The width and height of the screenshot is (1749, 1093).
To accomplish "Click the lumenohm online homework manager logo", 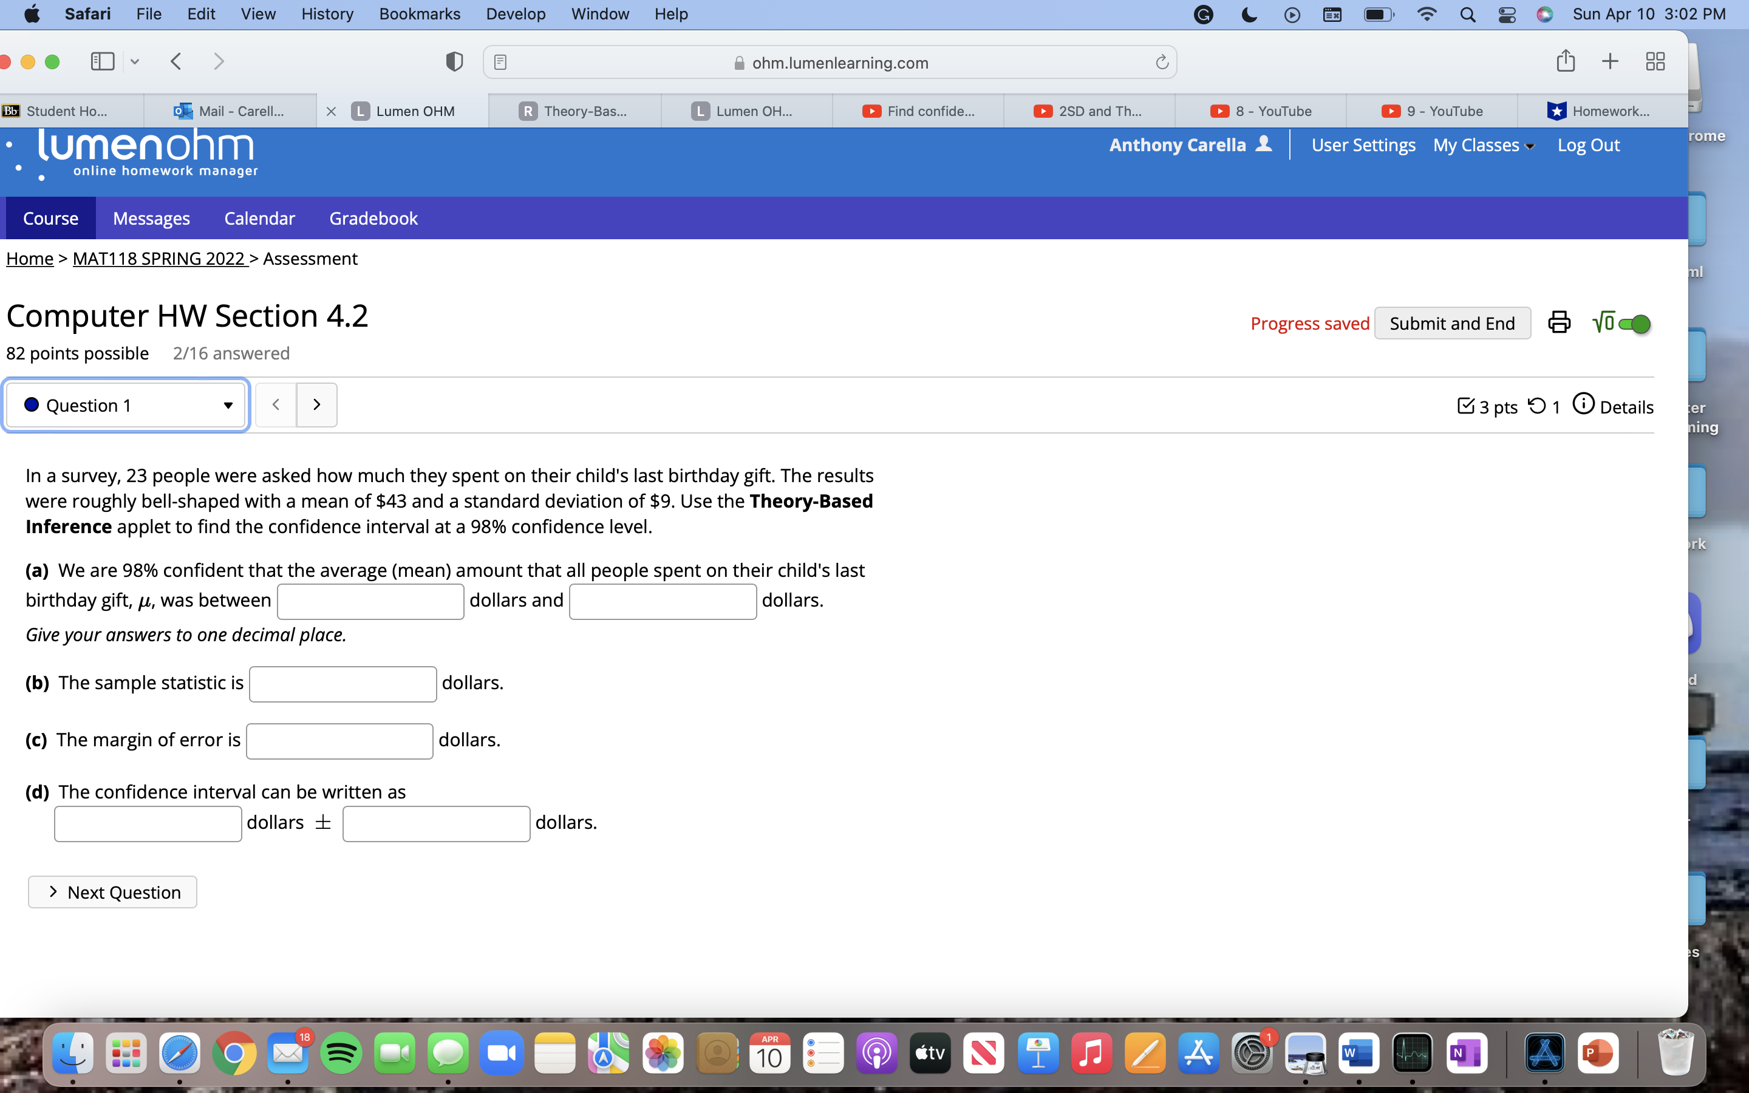I will tap(145, 153).
